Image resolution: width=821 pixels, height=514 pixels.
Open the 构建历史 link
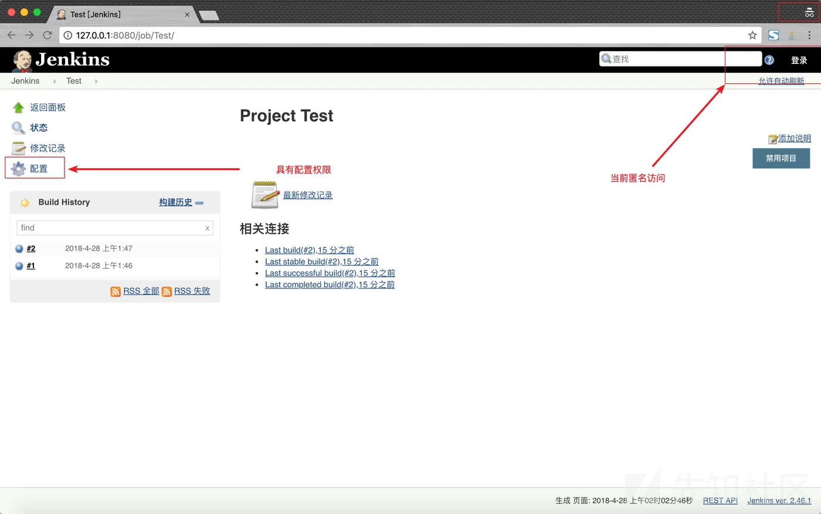click(175, 202)
